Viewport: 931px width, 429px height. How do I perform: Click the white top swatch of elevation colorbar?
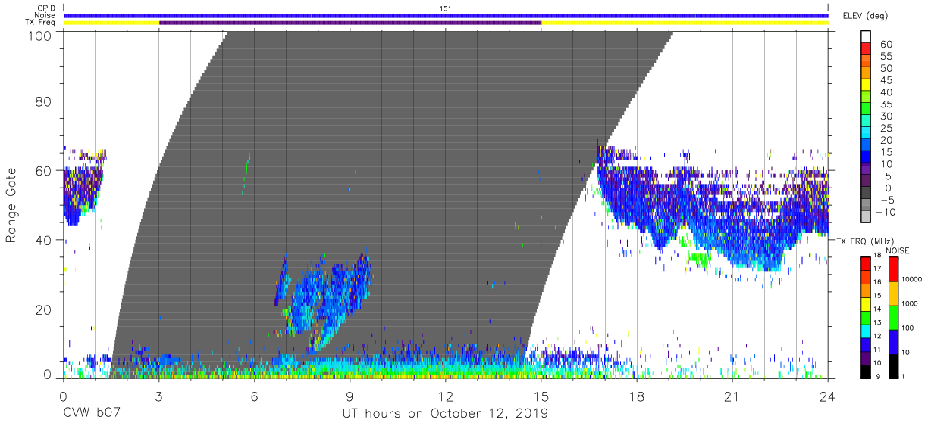pyautogui.click(x=866, y=38)
